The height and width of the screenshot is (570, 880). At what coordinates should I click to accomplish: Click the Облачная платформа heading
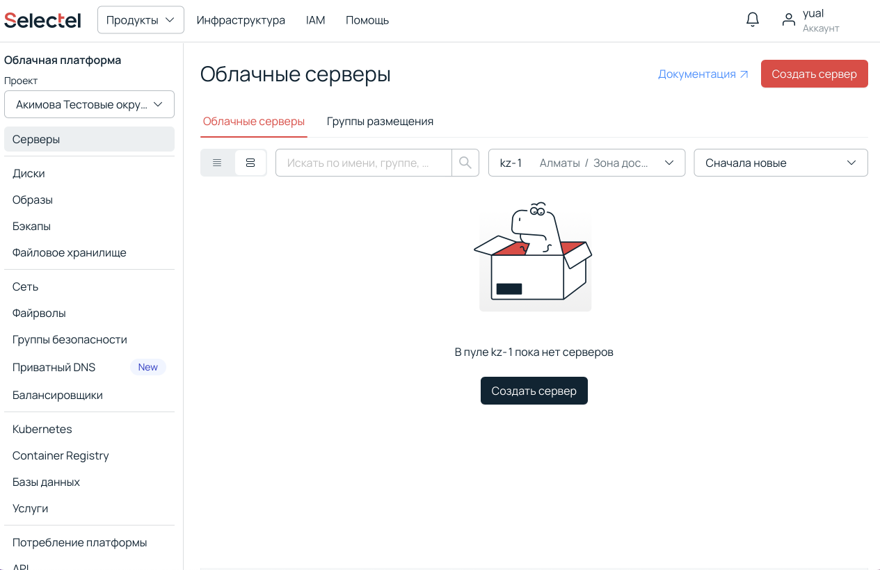tap(63, 60)
